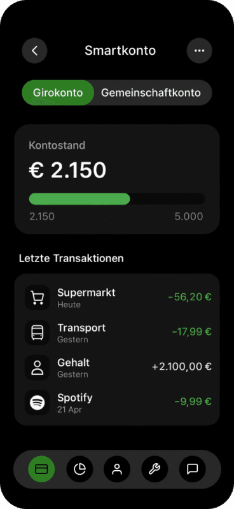Open the chat bubble messages icon
The height and width of the screenshot is (509, 234).
pos(193,469)
